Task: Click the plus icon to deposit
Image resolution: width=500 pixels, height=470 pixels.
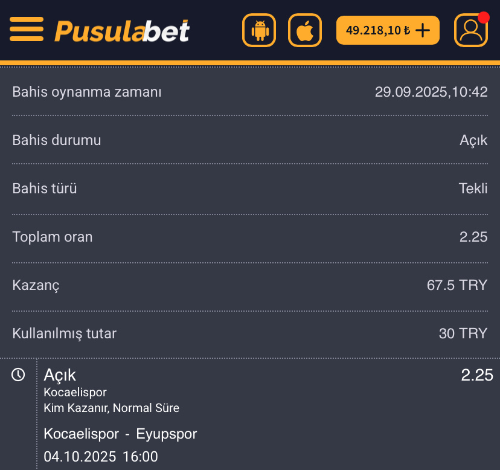Action: [x=423, y=30]
